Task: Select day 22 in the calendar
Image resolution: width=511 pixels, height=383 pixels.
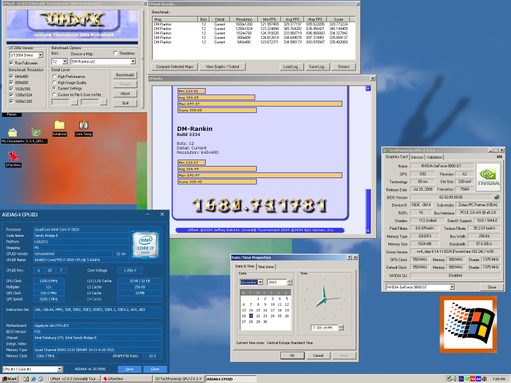Action: 258,316
